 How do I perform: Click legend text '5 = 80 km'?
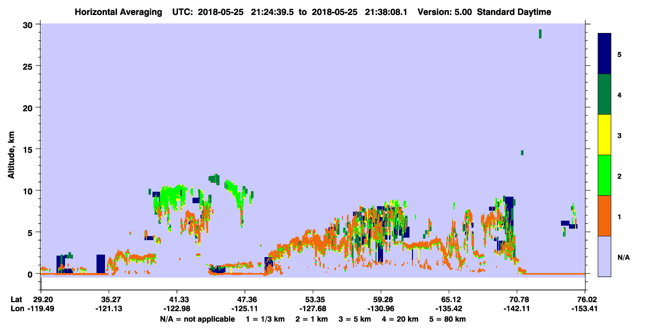coord(448,319)
